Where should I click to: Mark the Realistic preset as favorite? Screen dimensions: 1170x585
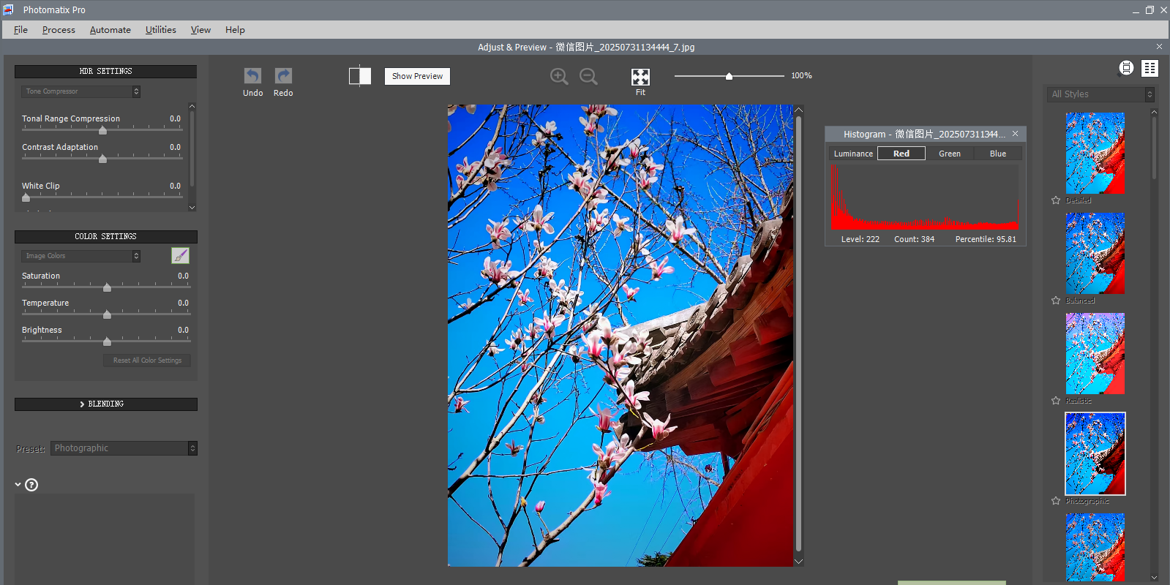click(x=1056, y=401)
